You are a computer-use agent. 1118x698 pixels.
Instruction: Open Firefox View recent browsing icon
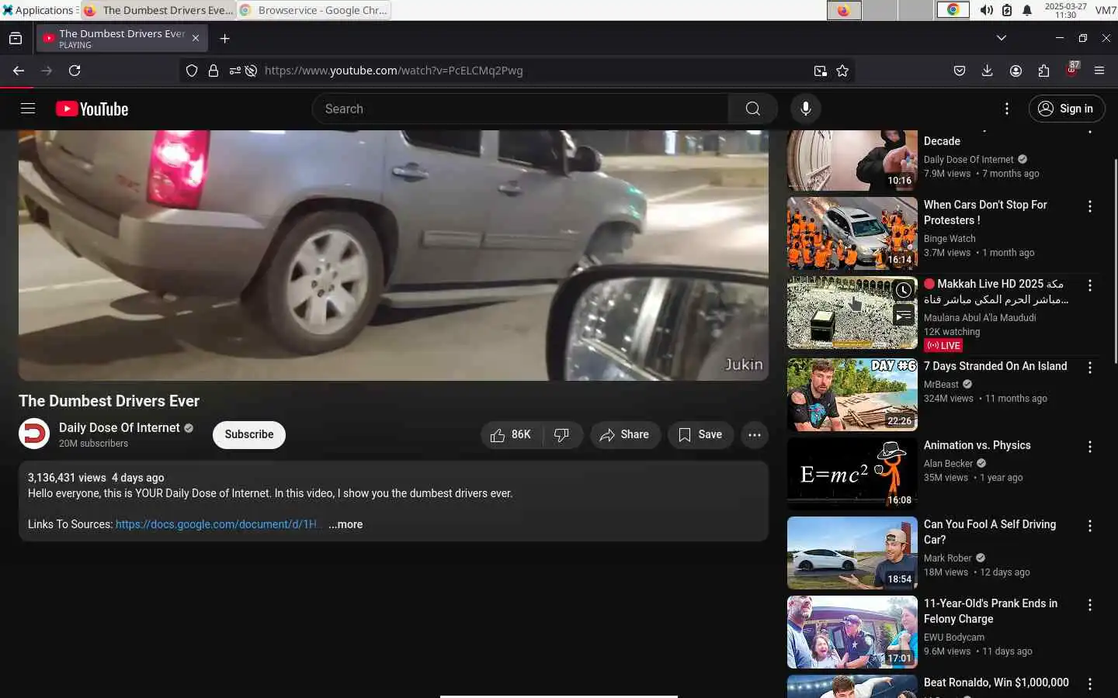16,38
